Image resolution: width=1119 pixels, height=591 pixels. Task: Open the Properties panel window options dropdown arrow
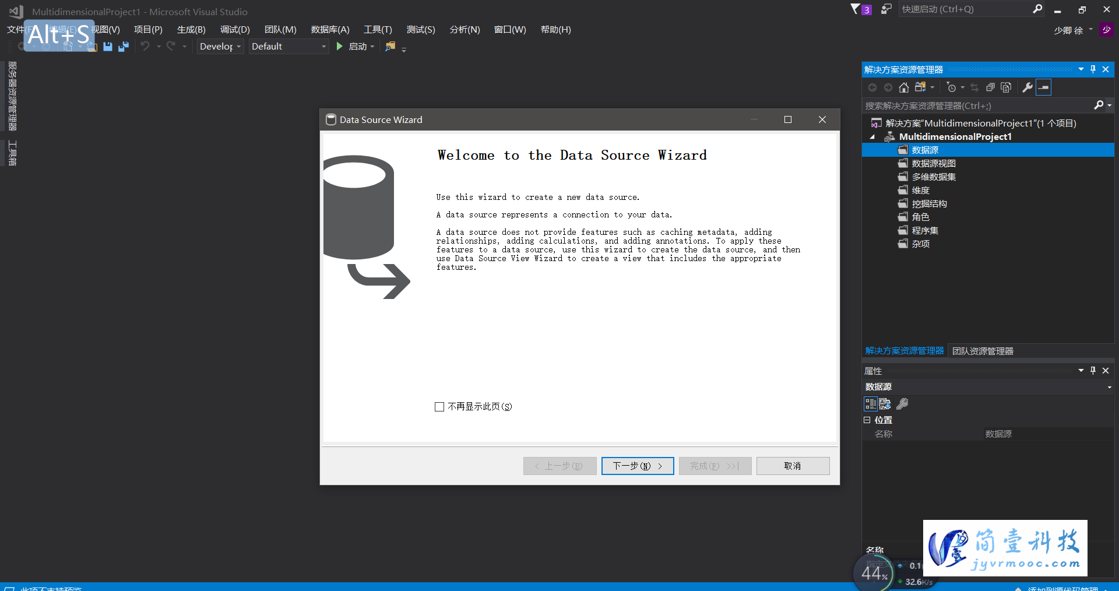click(x=1081, y=370)
